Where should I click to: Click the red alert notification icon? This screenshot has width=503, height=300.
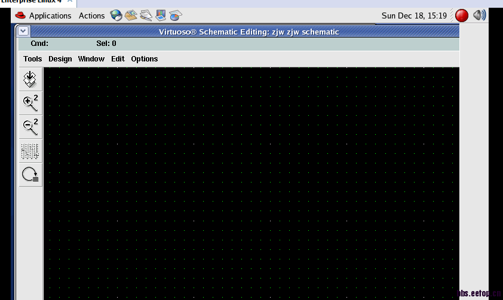(x=462, y=16)
